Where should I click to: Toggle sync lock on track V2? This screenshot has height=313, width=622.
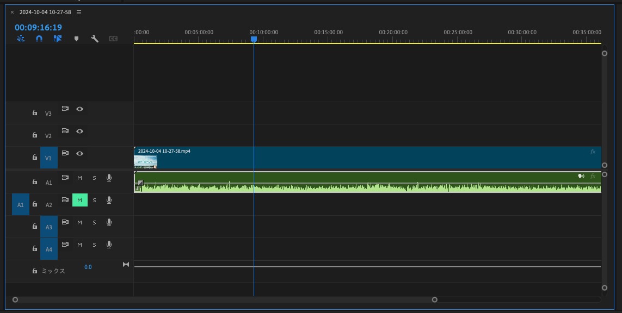tap(65, 131)
